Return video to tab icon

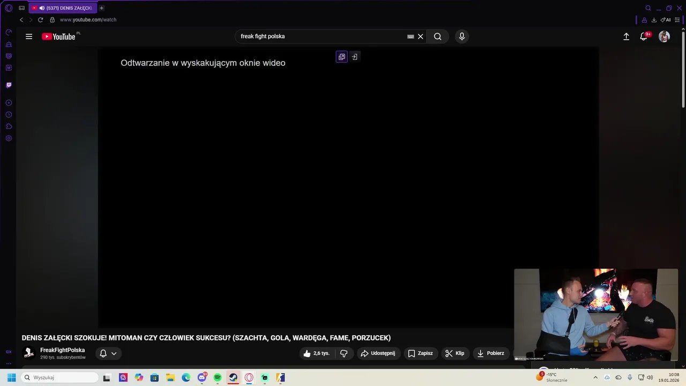[354, 57]
